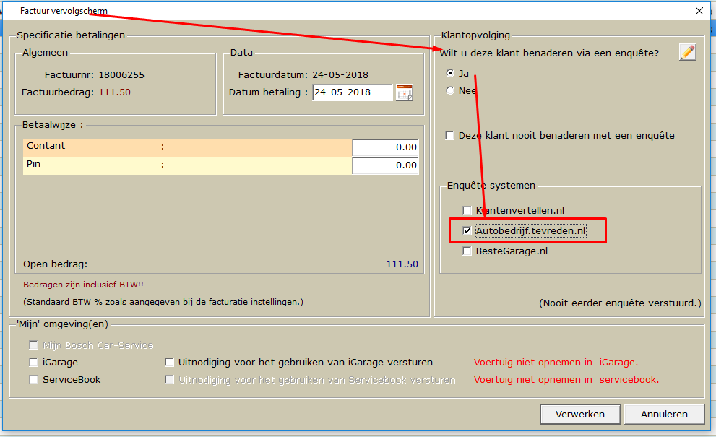Click the Datum betaling date field

pyautogui.click(x=352, y=92)
